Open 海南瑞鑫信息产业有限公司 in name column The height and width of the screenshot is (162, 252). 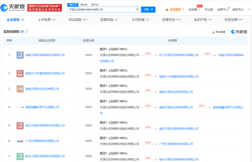point(42,107)
